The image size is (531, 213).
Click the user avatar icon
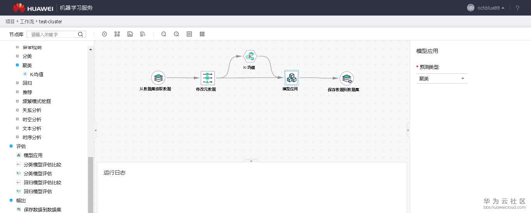[471, 8]
